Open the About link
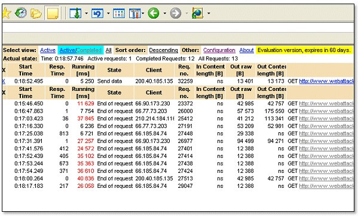Viewport: 358px width, 216px height. pos(247,50)
